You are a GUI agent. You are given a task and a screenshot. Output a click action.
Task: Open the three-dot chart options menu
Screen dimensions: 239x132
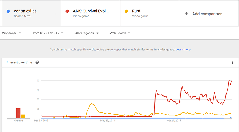(x=232, y=62)
